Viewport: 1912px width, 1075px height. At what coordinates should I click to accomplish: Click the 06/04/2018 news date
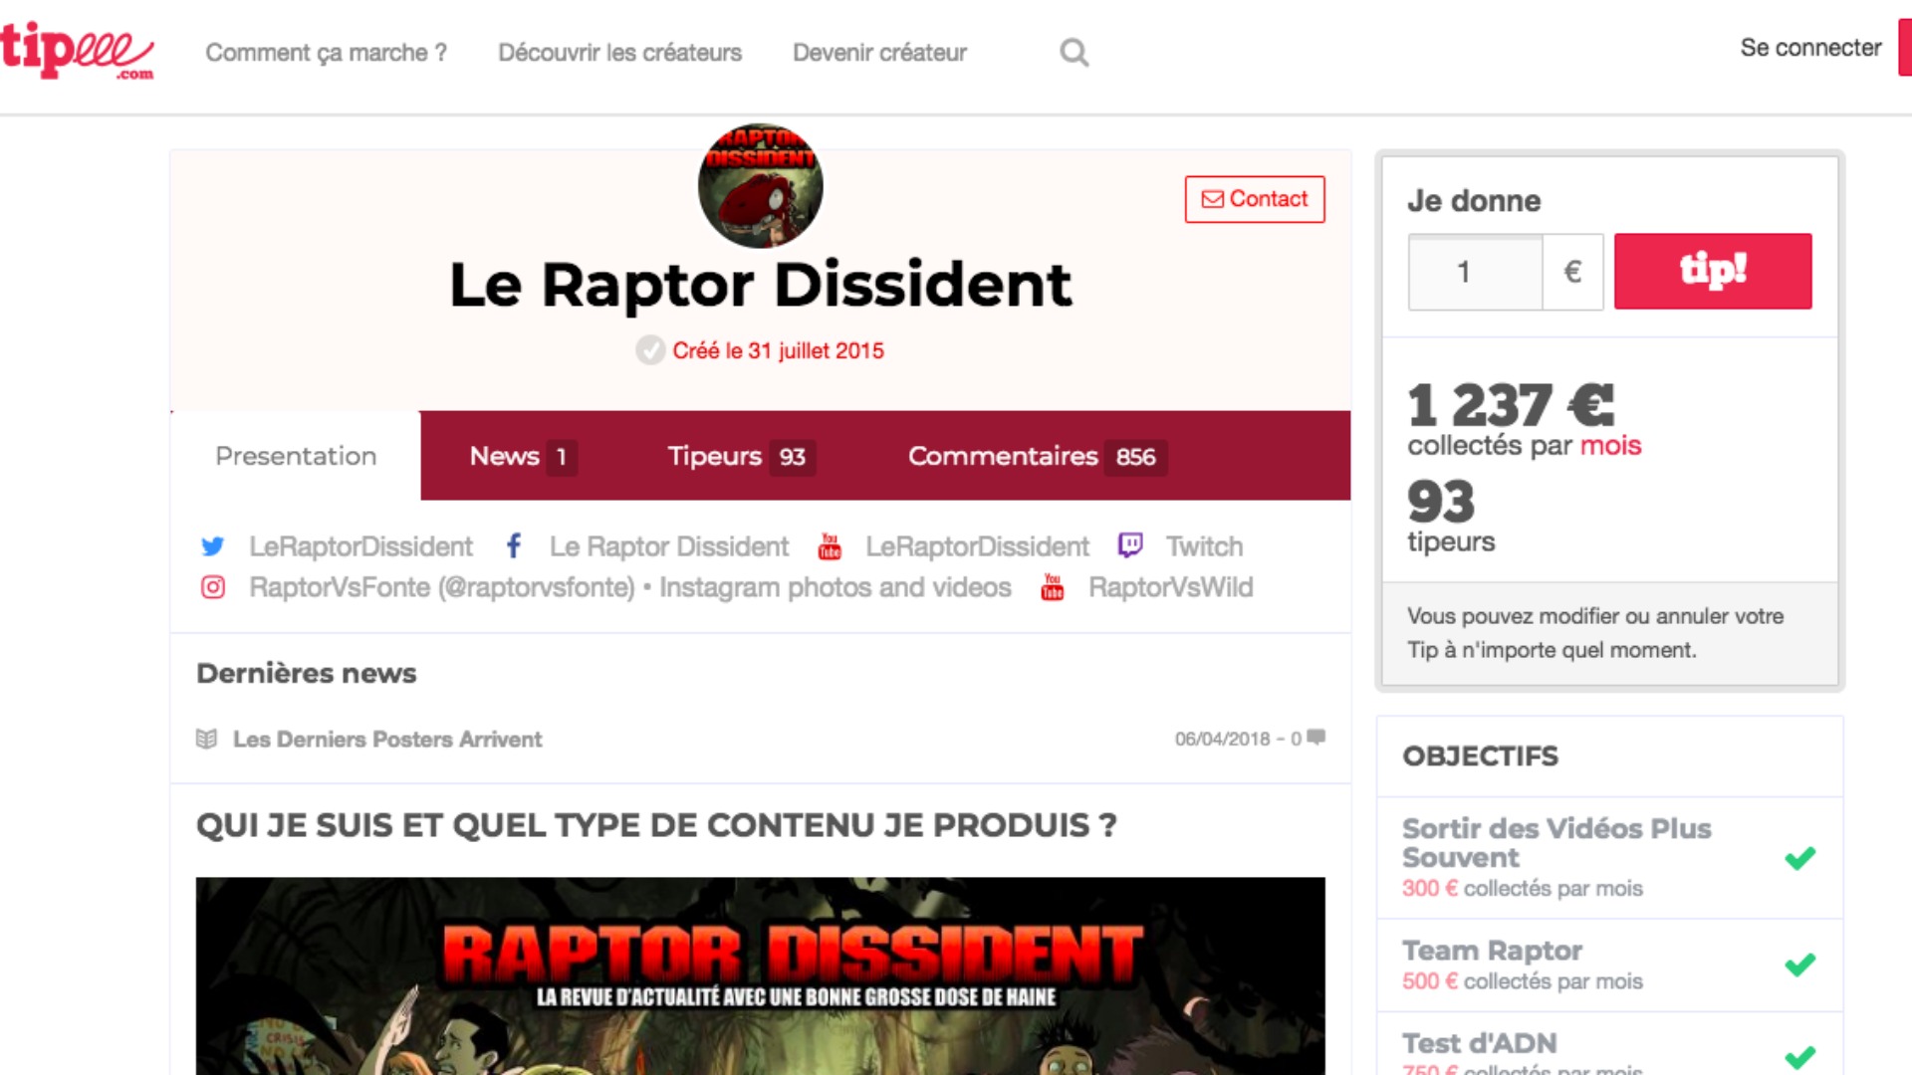pyautogui.click(x=1222, y=739)
